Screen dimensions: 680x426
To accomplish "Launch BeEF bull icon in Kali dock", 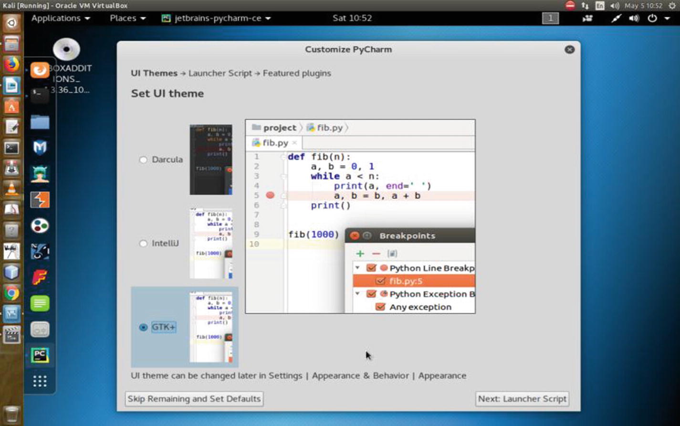I will [40, 251].
